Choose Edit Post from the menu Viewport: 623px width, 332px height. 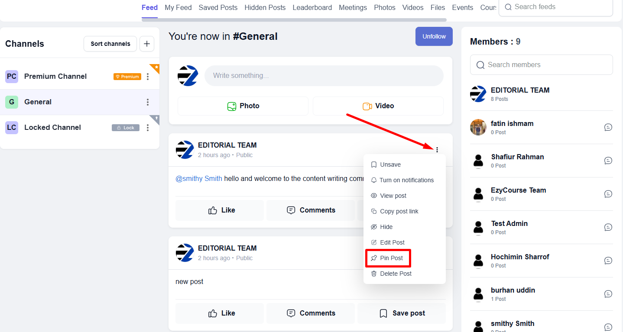coord(405,242)
